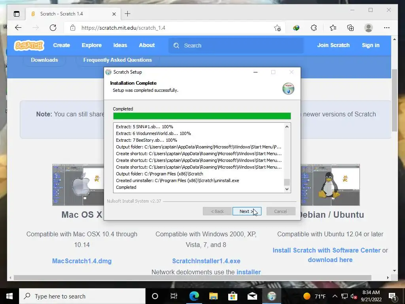Open File Explorer from the taskbar

[213, 296]
